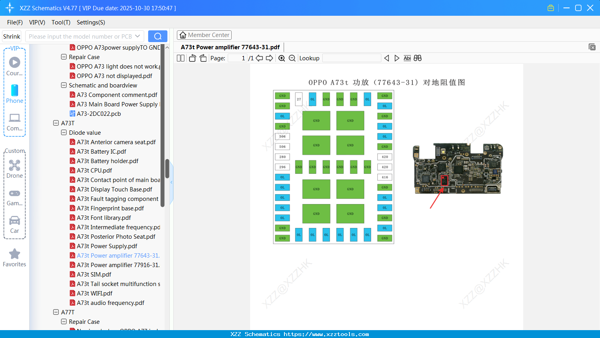Click the tree scrollbar up arrow

tap(167, 48)
